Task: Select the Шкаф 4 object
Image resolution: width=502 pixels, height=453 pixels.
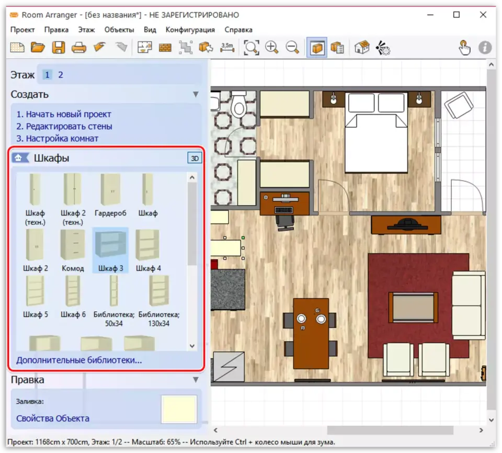Action: (x=148, y=250)
